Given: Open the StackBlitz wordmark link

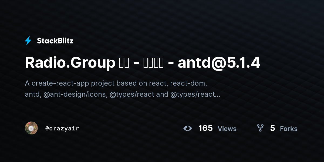Looking at the screenshot, I should point(55,41).
